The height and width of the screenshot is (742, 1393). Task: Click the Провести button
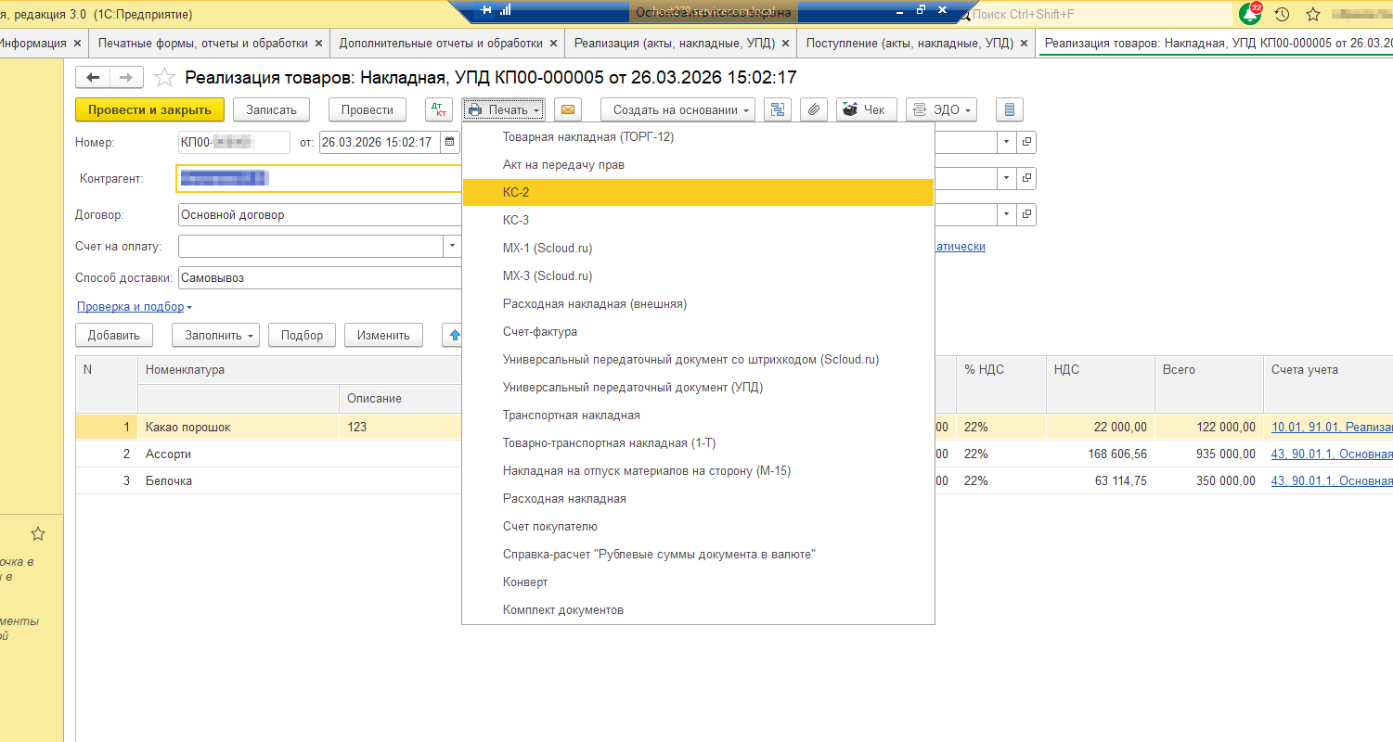[368, 109]
